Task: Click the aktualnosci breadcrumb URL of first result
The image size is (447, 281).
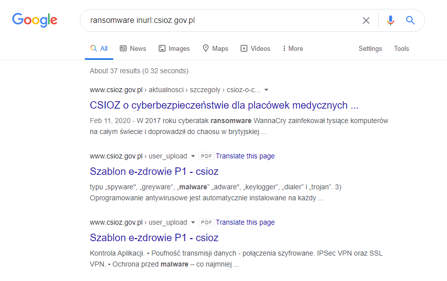Action: 175,90
